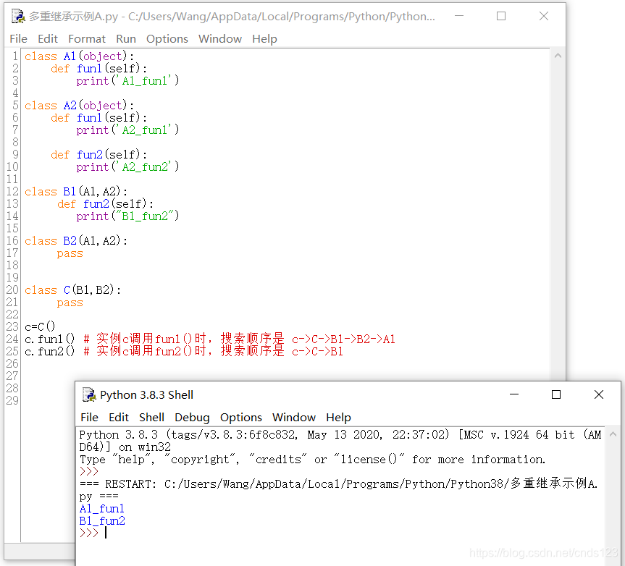This screenshot has height=566, width=625.
Task: Open Shell menu in Python Shell
Action: pos(151,417)
